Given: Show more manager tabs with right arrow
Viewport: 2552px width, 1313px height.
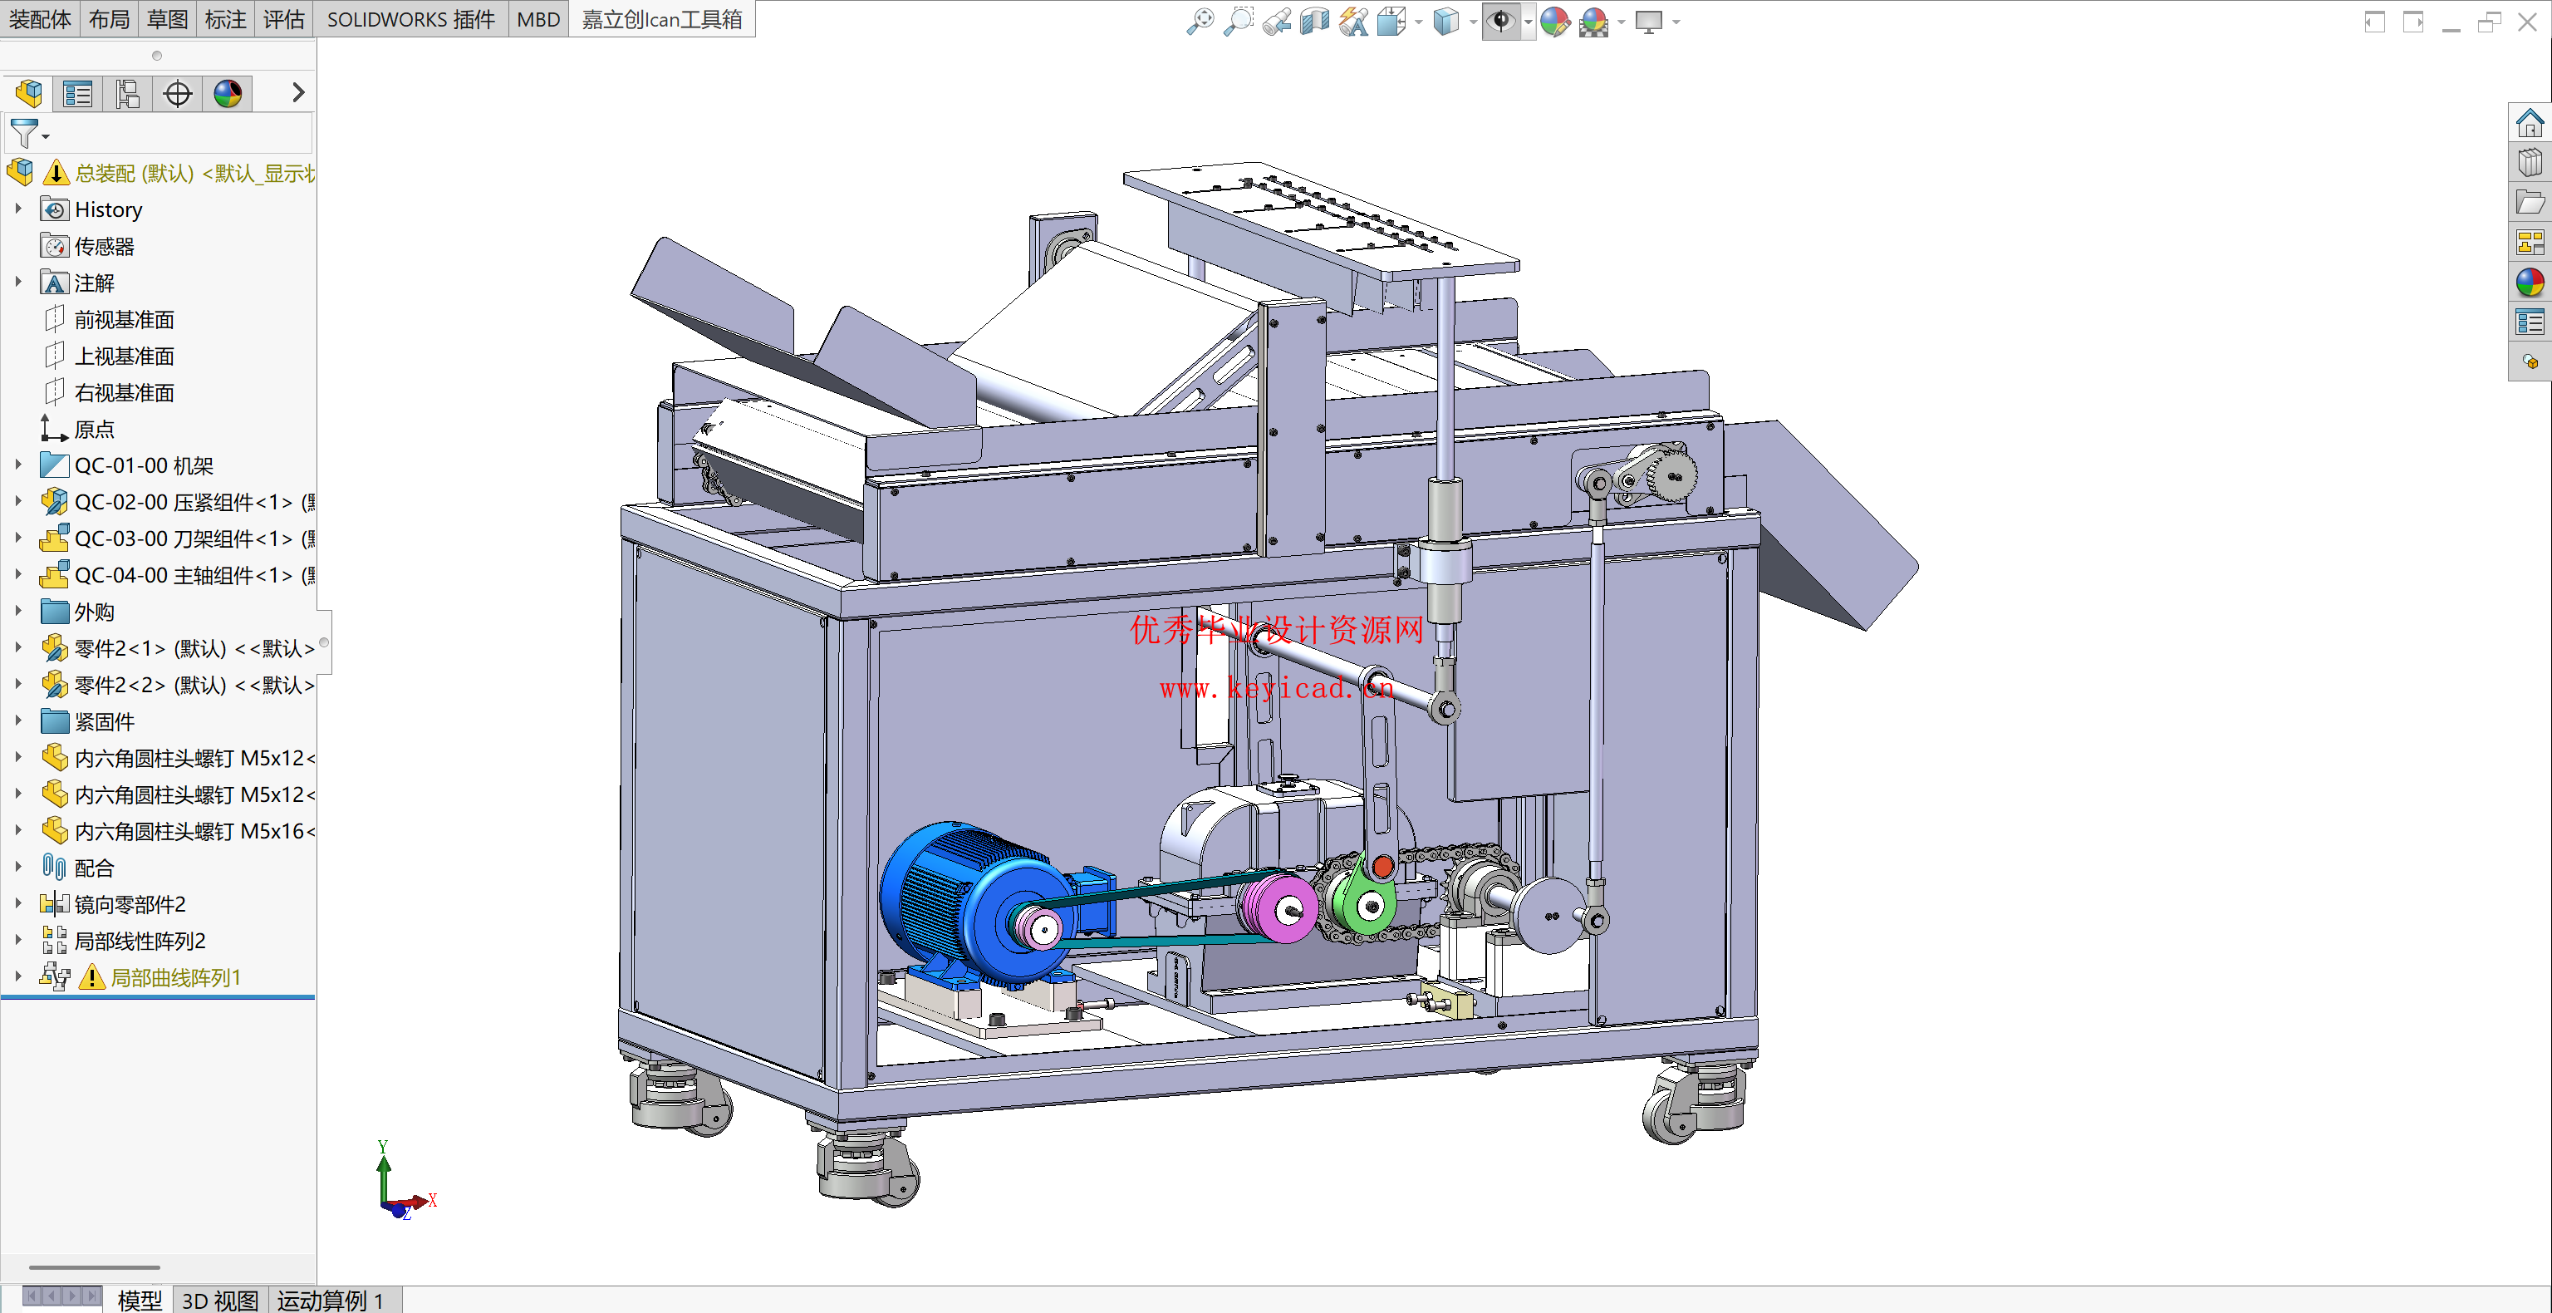Looking at the screenshot, I should point(297,92).
